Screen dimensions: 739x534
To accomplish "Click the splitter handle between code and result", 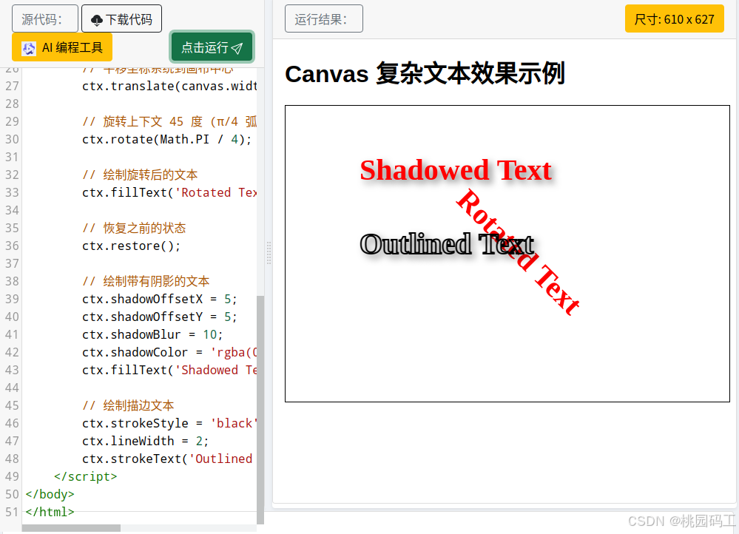I will pos(269,253).
